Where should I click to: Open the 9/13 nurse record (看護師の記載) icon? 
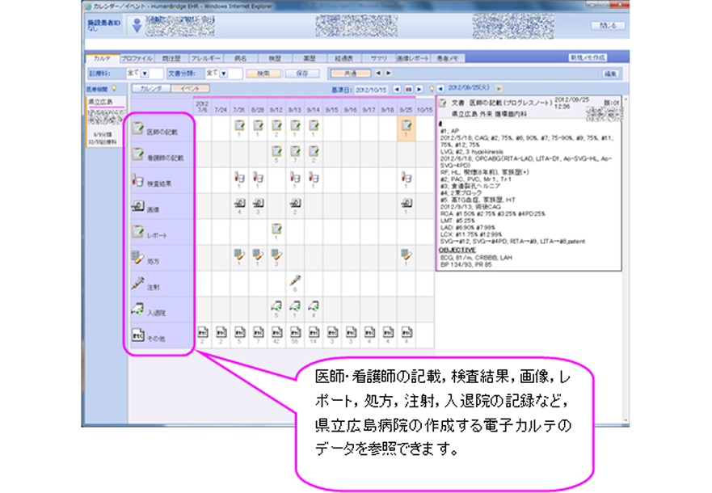pyautogui.click(x=296, y=152)
